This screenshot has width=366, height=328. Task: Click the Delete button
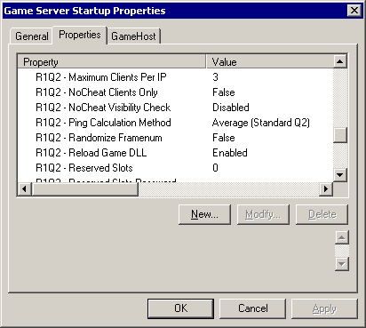pyautogui.click(x=322, y=214)
